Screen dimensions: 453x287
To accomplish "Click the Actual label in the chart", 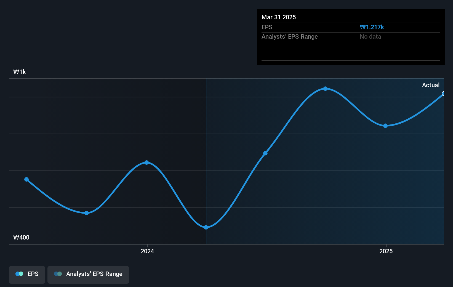I will 431,85.
